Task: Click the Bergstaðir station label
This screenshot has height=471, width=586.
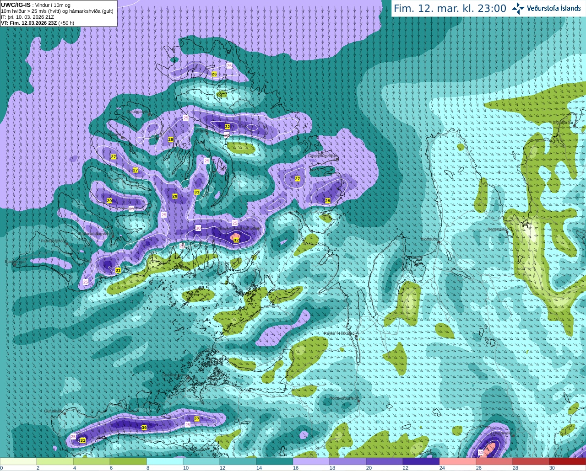Action: point(497,229)
